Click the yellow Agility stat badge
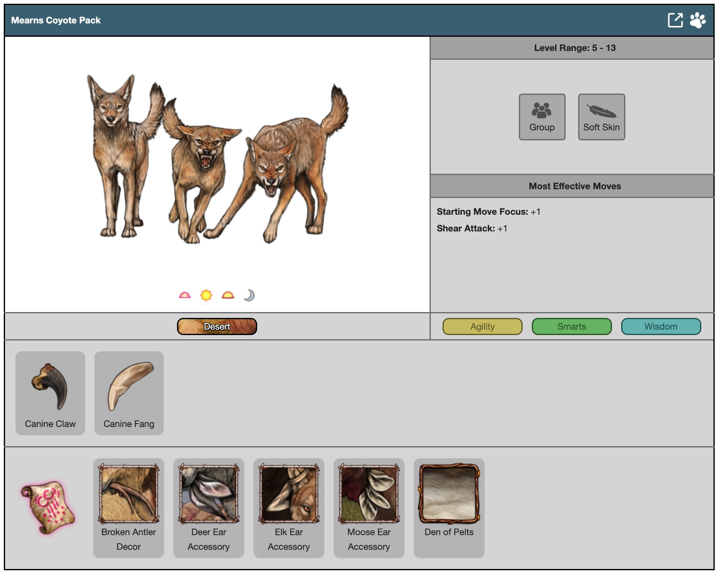The image size is (718, 574). tap(482, 326)
